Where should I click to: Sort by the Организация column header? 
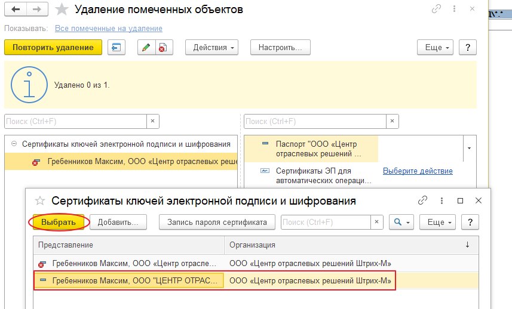pyautogui.click(x=351, y=245)
